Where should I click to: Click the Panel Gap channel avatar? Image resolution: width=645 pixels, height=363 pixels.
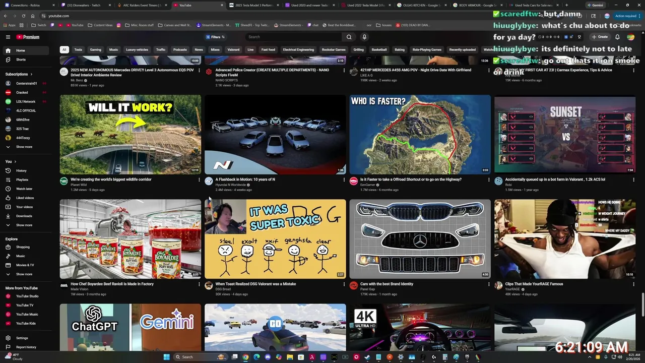click(x=353, y=286)
